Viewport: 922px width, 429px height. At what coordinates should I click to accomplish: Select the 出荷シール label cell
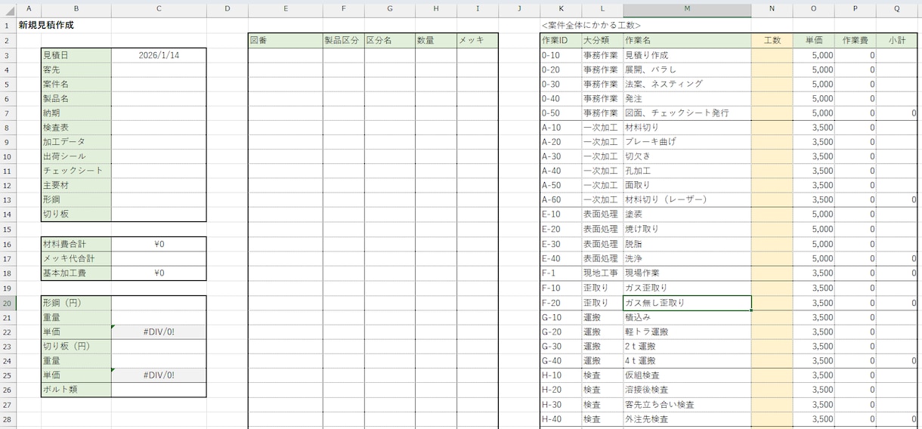click(x=76, y=156)
